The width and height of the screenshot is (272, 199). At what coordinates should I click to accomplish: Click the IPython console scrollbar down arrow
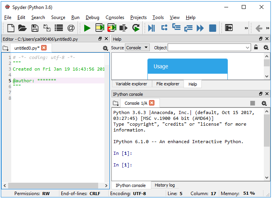point(267,178)
